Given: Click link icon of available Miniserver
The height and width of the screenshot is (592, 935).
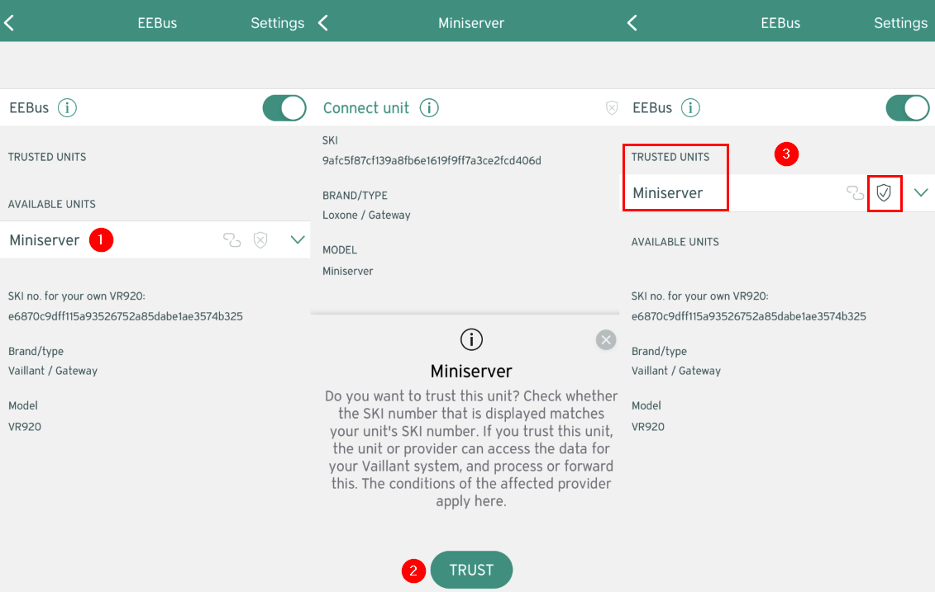Looking at the screenshot, I should pyautogui.click(x=232, y=240).
